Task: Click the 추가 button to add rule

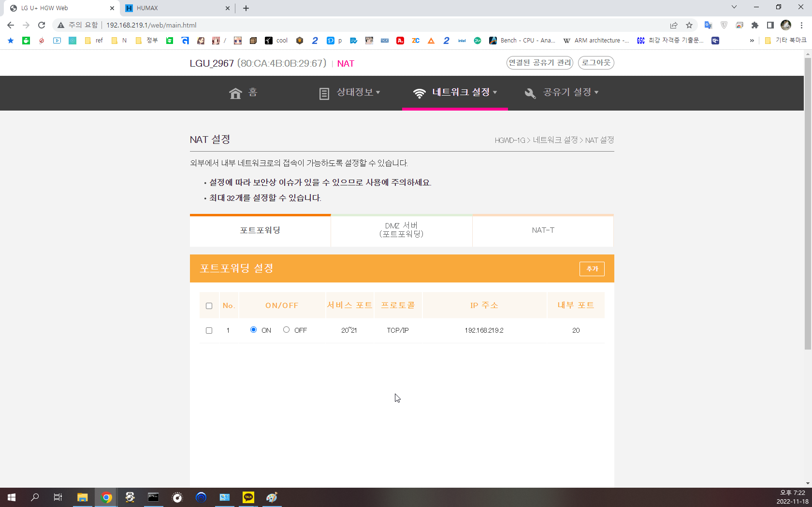Action: (592, 269)
